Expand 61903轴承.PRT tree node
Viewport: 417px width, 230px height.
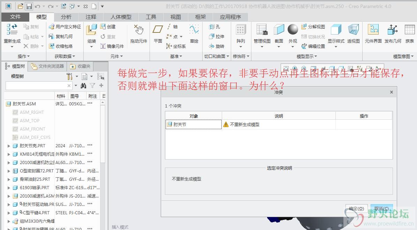(x=9, y=188)
